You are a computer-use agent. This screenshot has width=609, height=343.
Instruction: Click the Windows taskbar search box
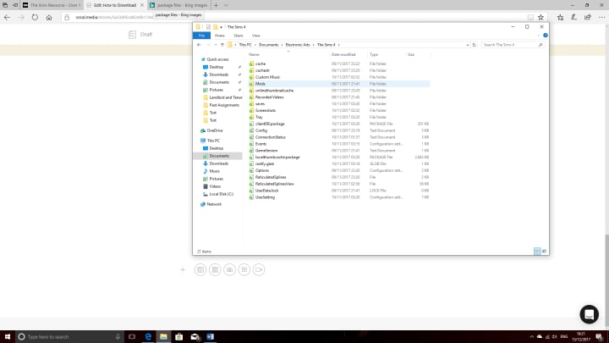click(69, 337)
